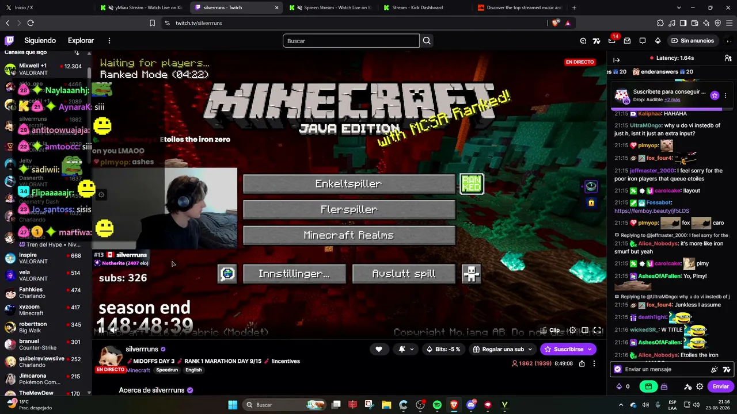The height and width of the screenshot is (414, 737).
Task: Switch to 'Discover the top streamed music' tab
Action: pyautogui.click(x=520, y=7)
